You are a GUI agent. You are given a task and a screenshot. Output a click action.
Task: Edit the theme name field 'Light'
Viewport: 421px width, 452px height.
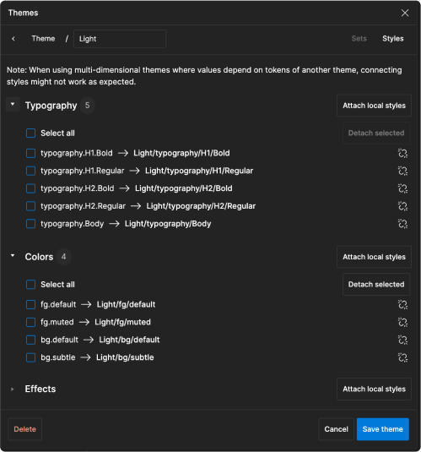click(x=120, y=39)
